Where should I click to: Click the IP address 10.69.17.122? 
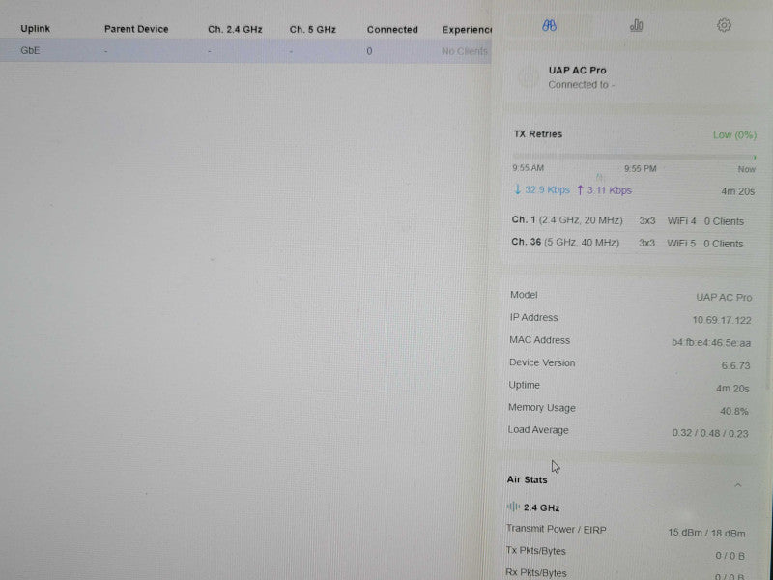point(722,320)
